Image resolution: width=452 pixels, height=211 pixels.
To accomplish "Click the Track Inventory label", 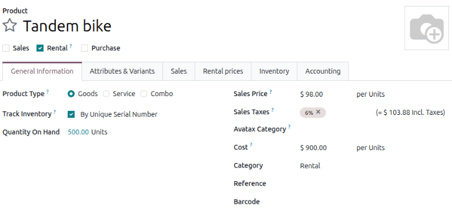I will pyautogui.click(x=27, y=114).
